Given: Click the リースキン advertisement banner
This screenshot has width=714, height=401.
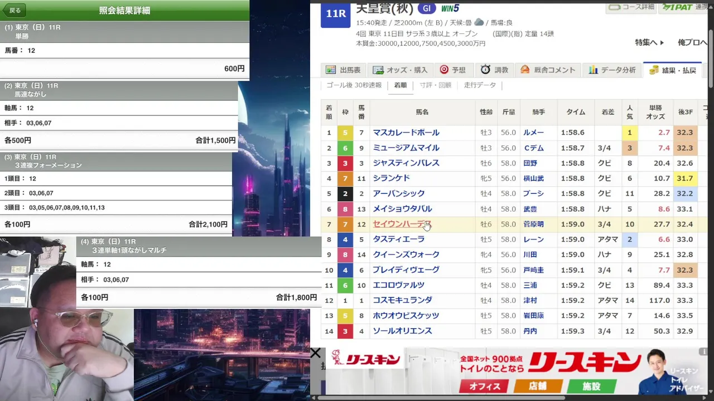Looking at the screenshot, I should pyautogui.click(x=516, y=371).
